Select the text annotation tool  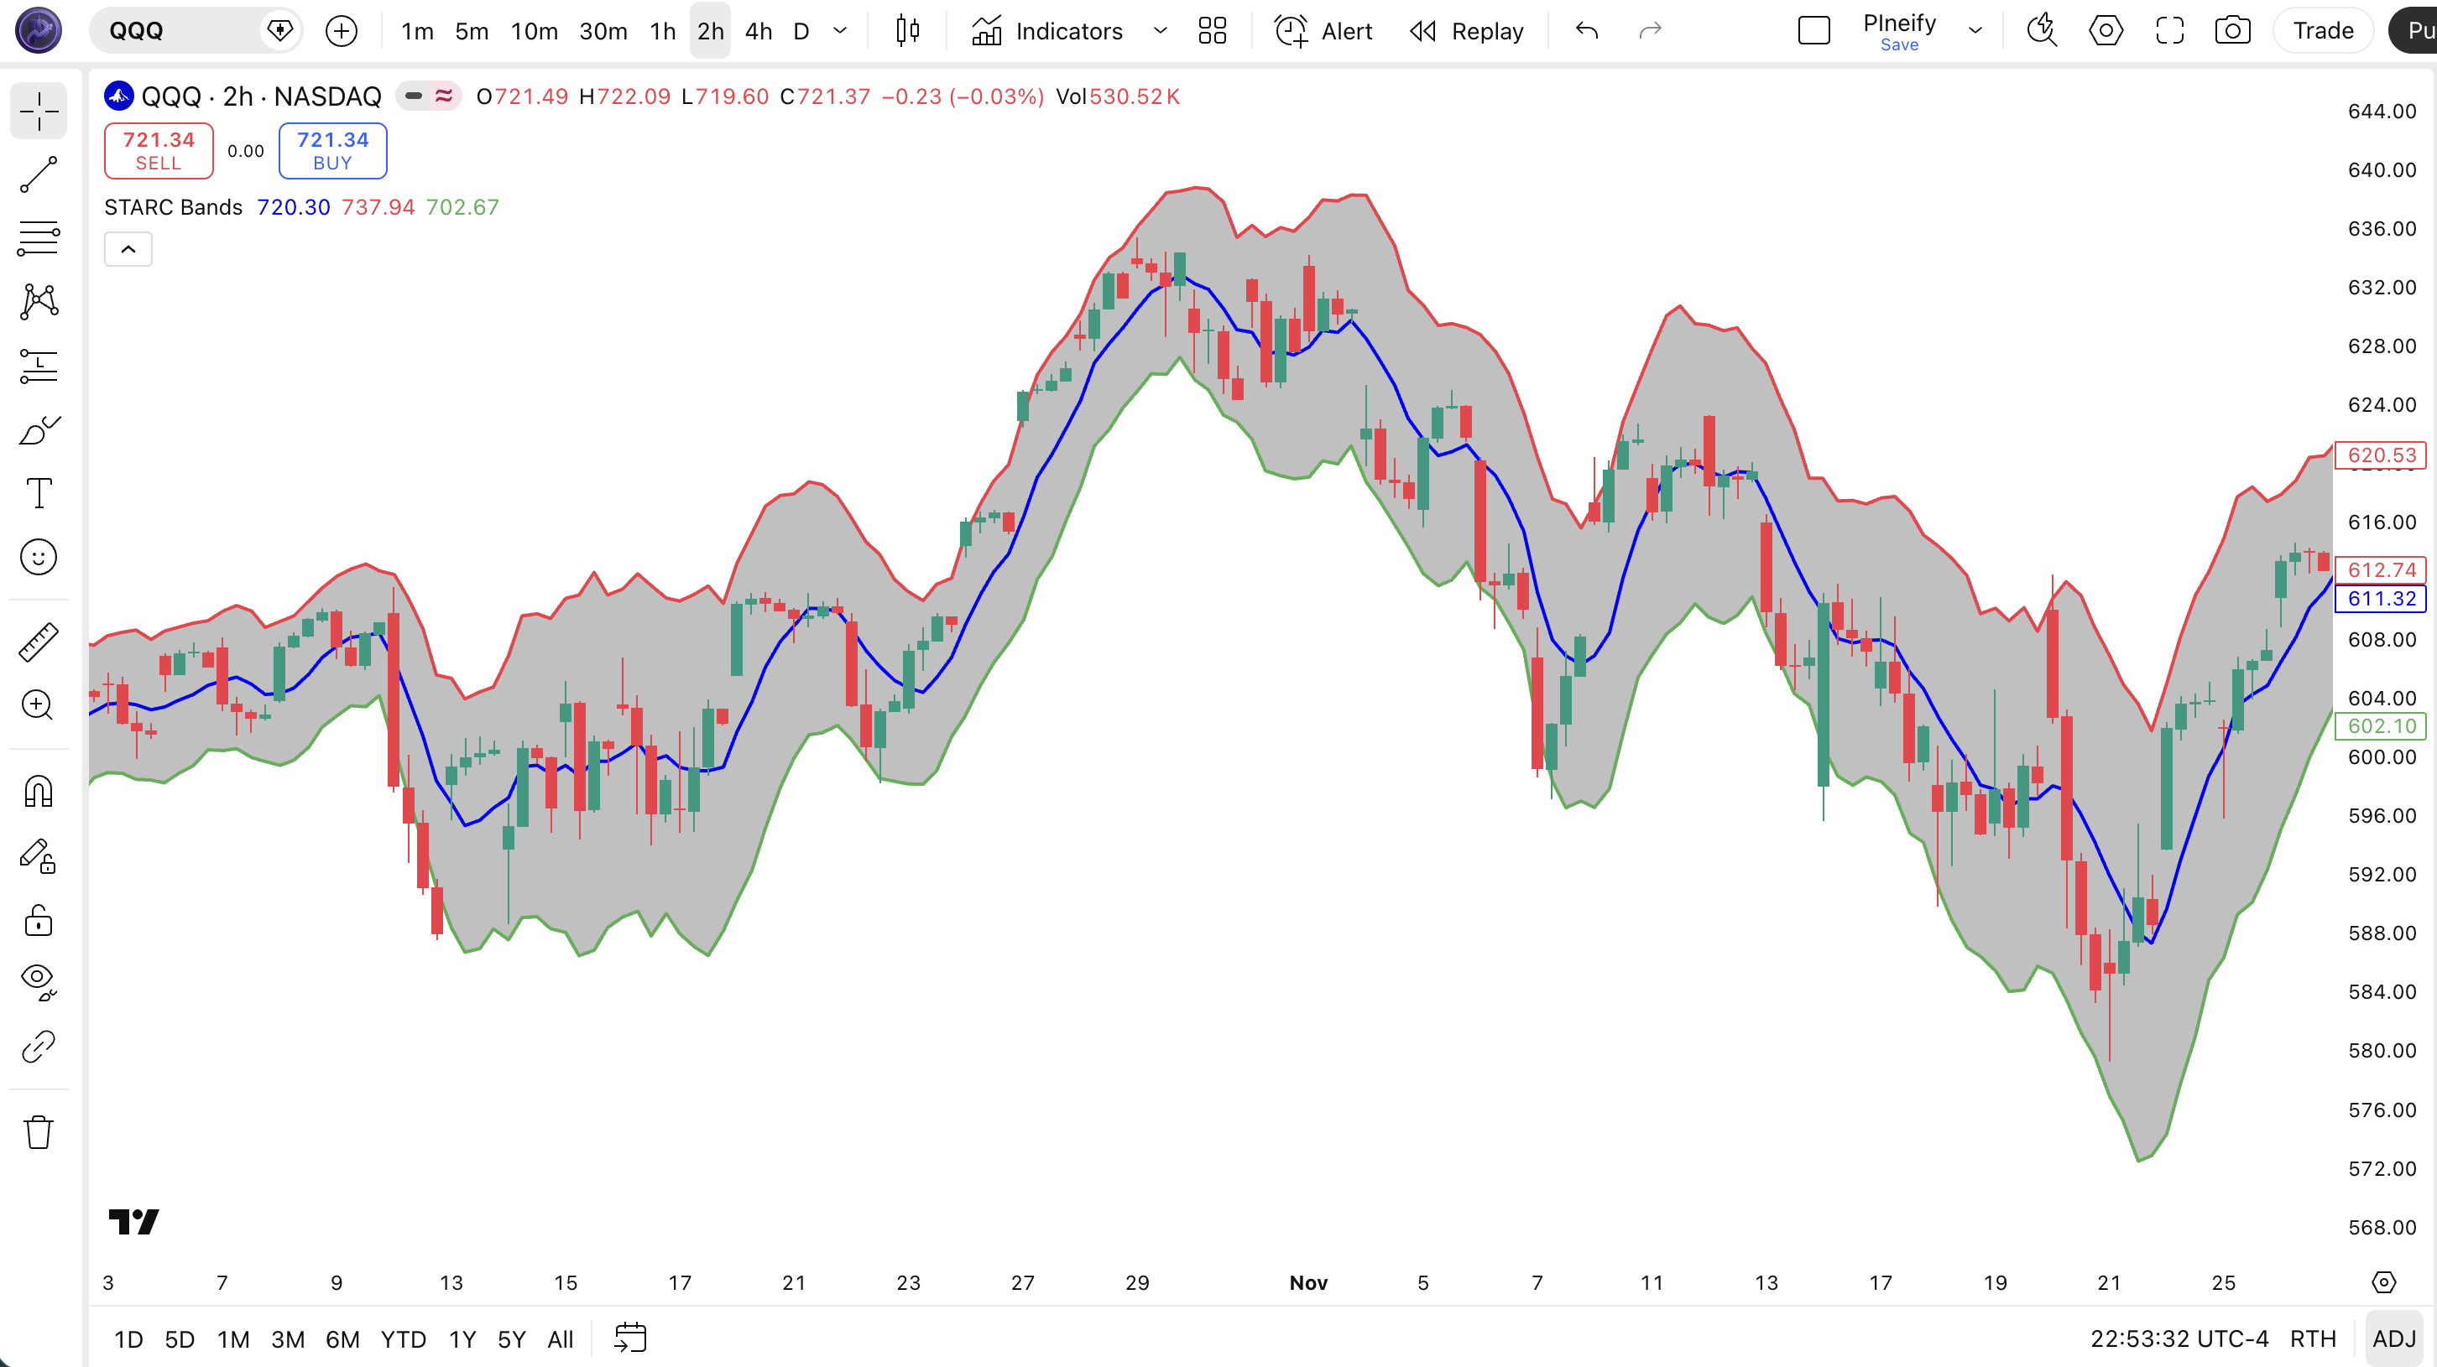click(x=39, y=492)
